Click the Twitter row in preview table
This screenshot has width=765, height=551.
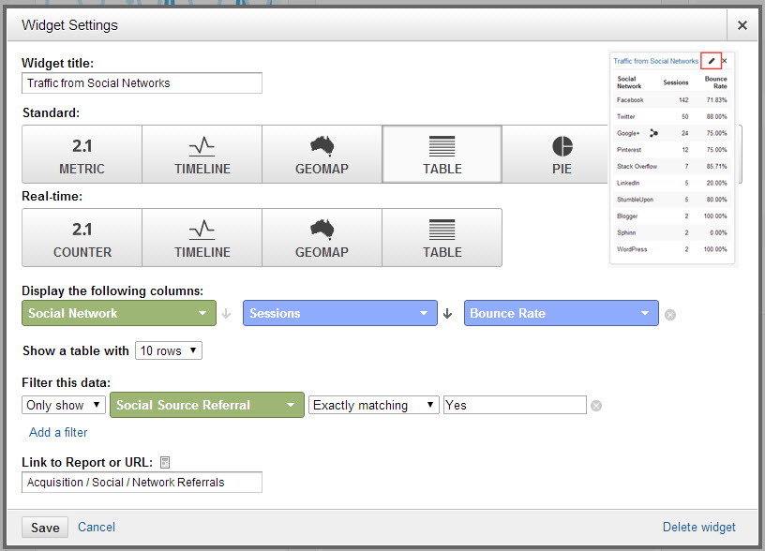(x=672, y=116)
